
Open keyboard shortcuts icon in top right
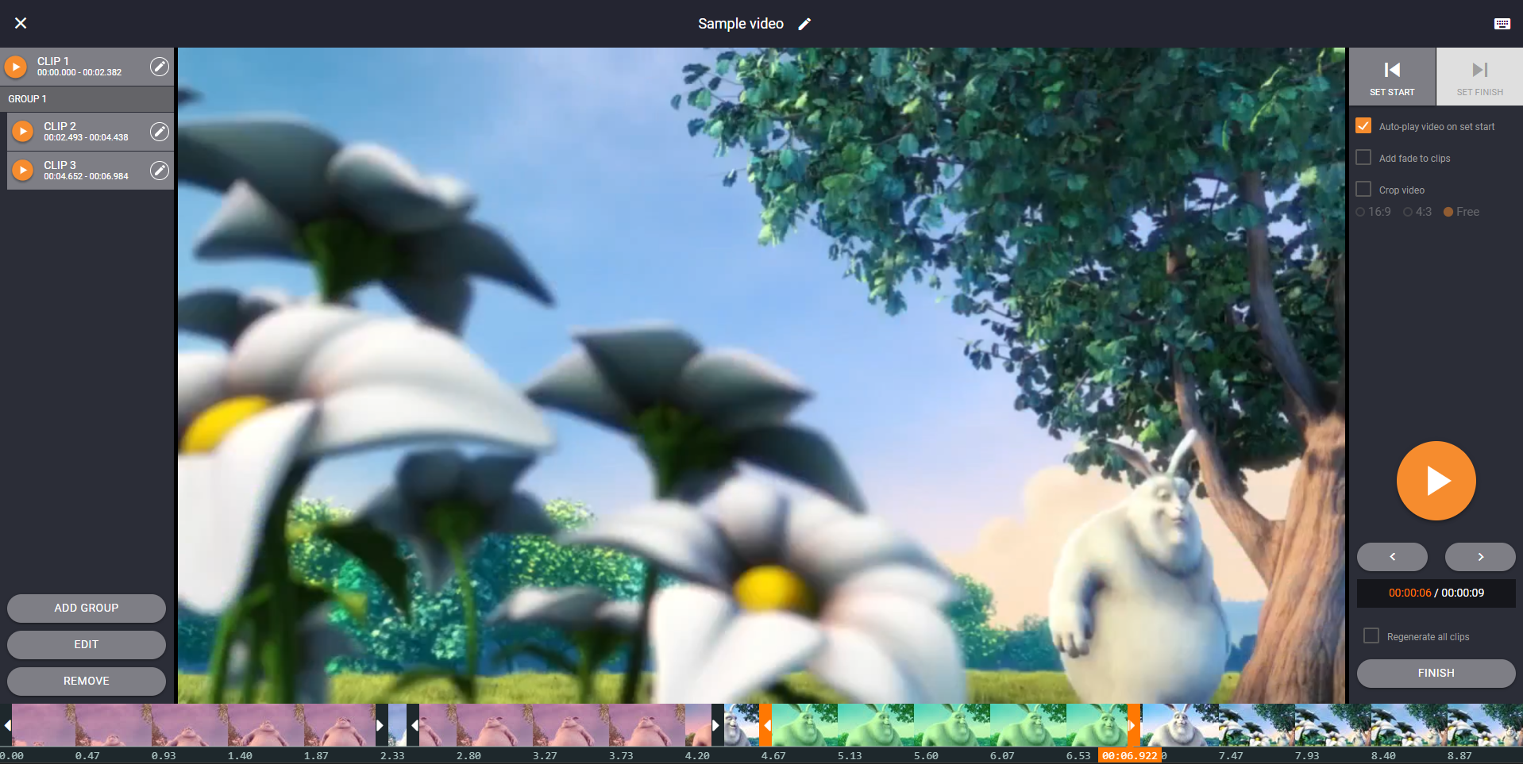(1502, 24)
